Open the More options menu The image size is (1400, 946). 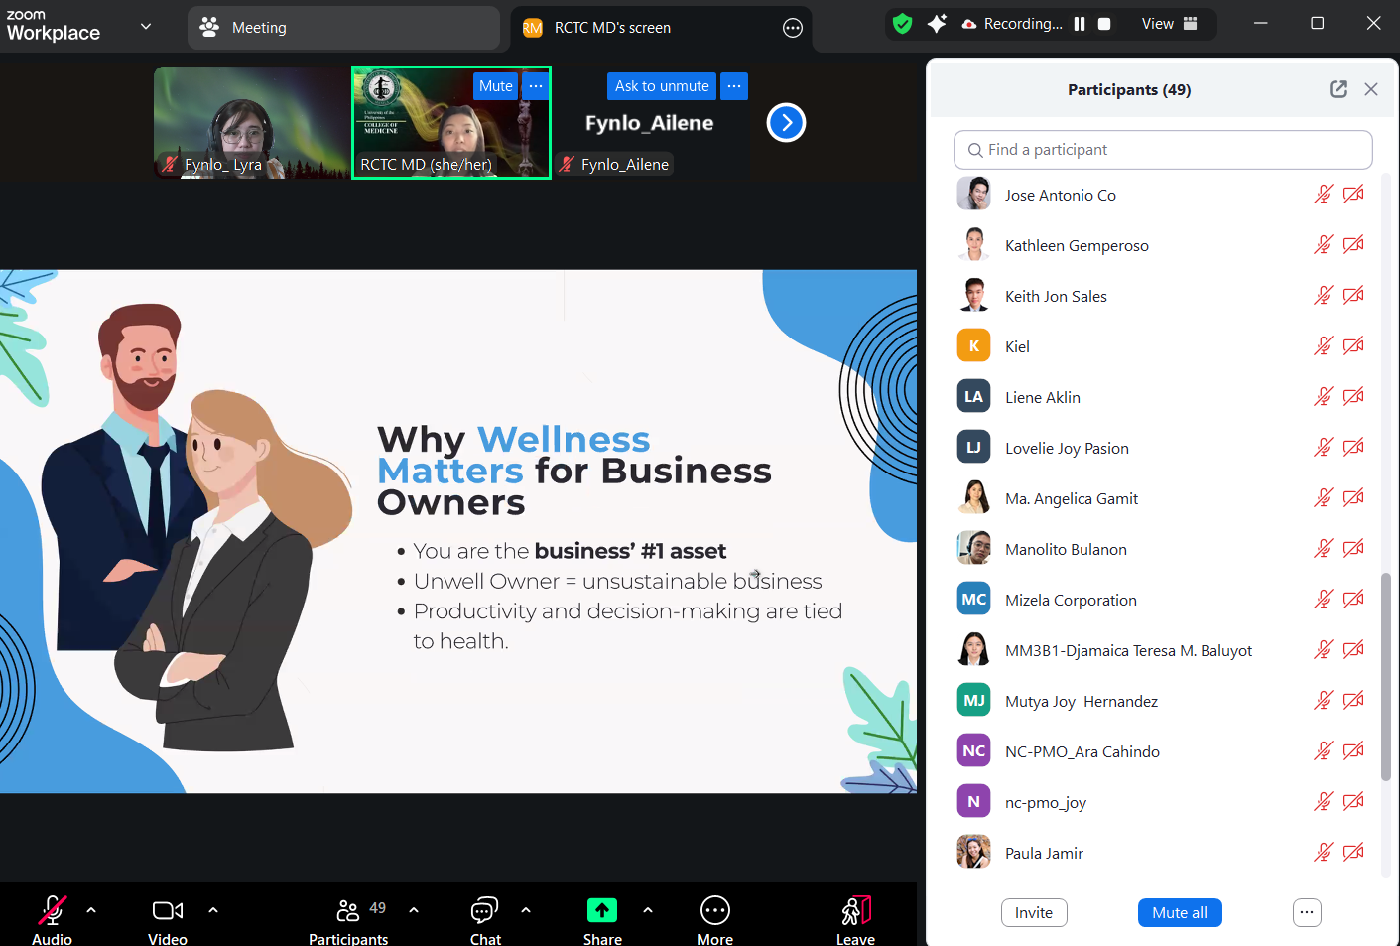[x=714, y=910]
